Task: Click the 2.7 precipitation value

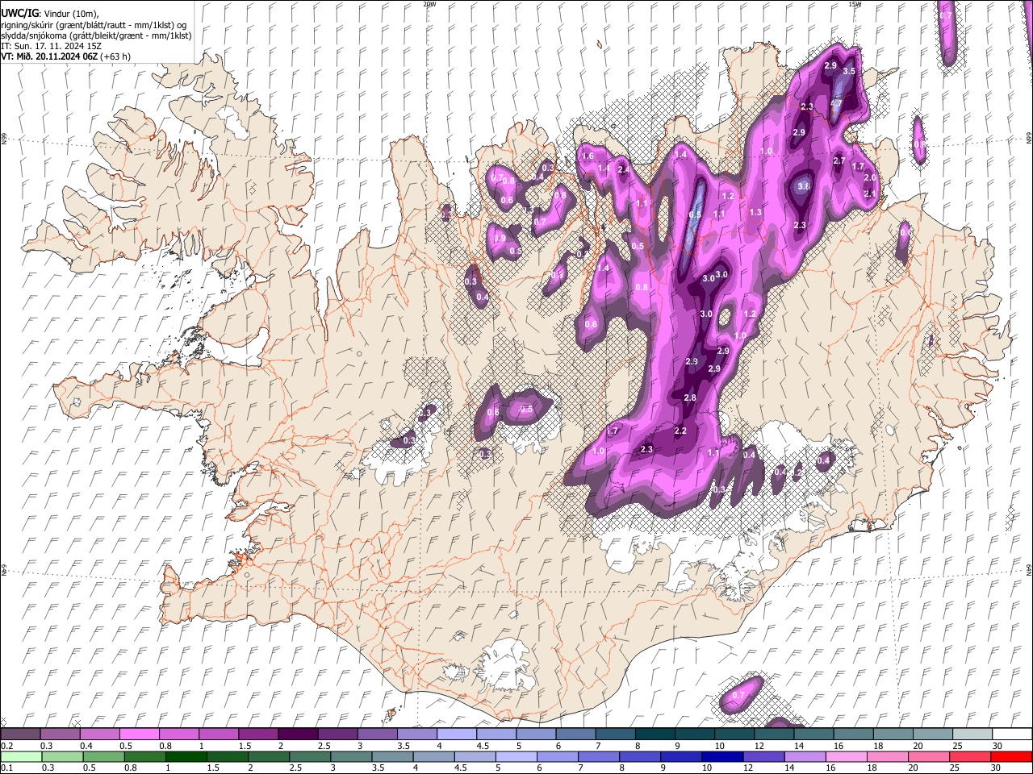Action: (839, 161)
